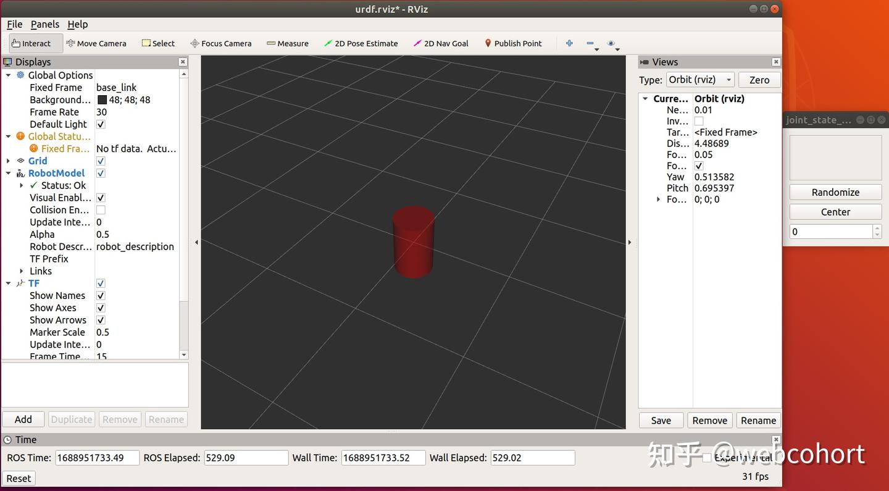Click the Background color swatch
889x491 pixels.
[x=102, y=99]
